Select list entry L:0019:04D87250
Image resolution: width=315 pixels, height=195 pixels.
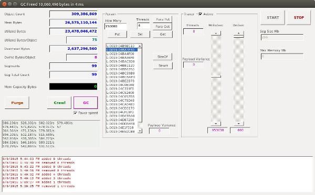pyautogui.click(x=122, y=120)
